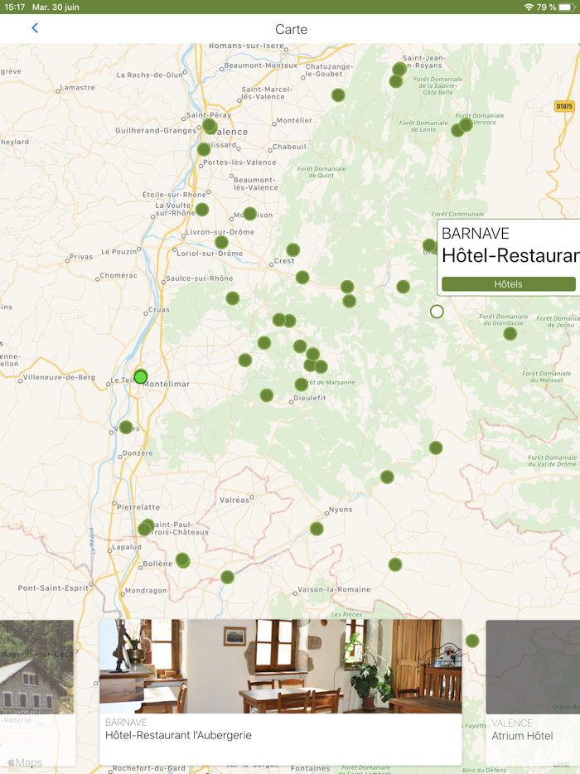This screenshot has width=580, height=774.
Task: Tap the Villeneuve-de-Berg map label
Action: [x=59, y=377]
